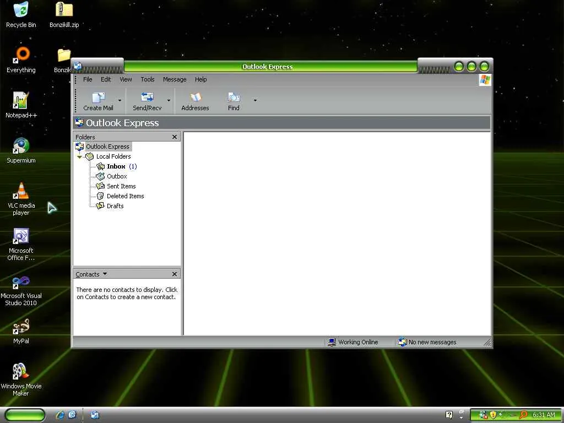Open the Outbox folder

pyautogui.click(x=117, y=176)
